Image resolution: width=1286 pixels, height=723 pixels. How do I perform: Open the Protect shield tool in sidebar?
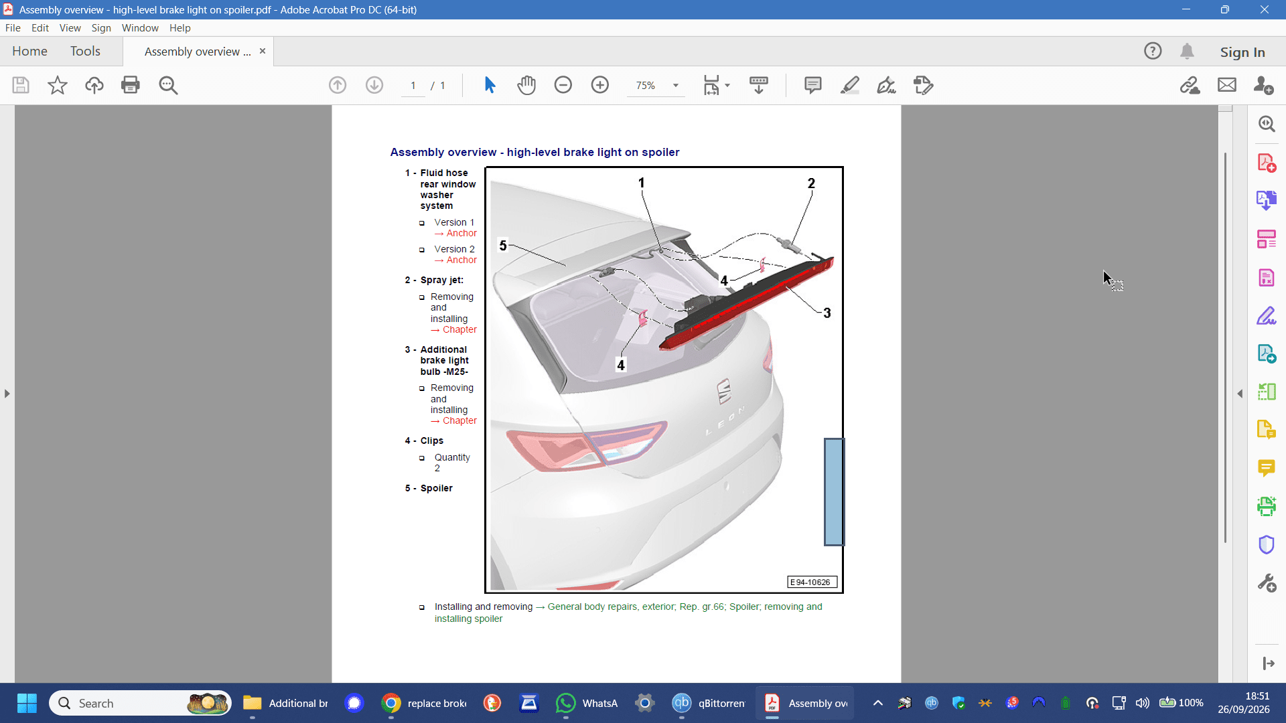tap(1266, 545)
